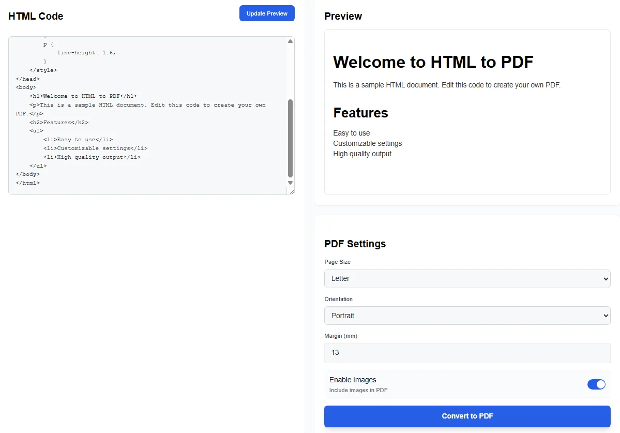This screenshot has height=433, width=620.
Task: Click the Features heading in the preview
Action: point(360,113)
